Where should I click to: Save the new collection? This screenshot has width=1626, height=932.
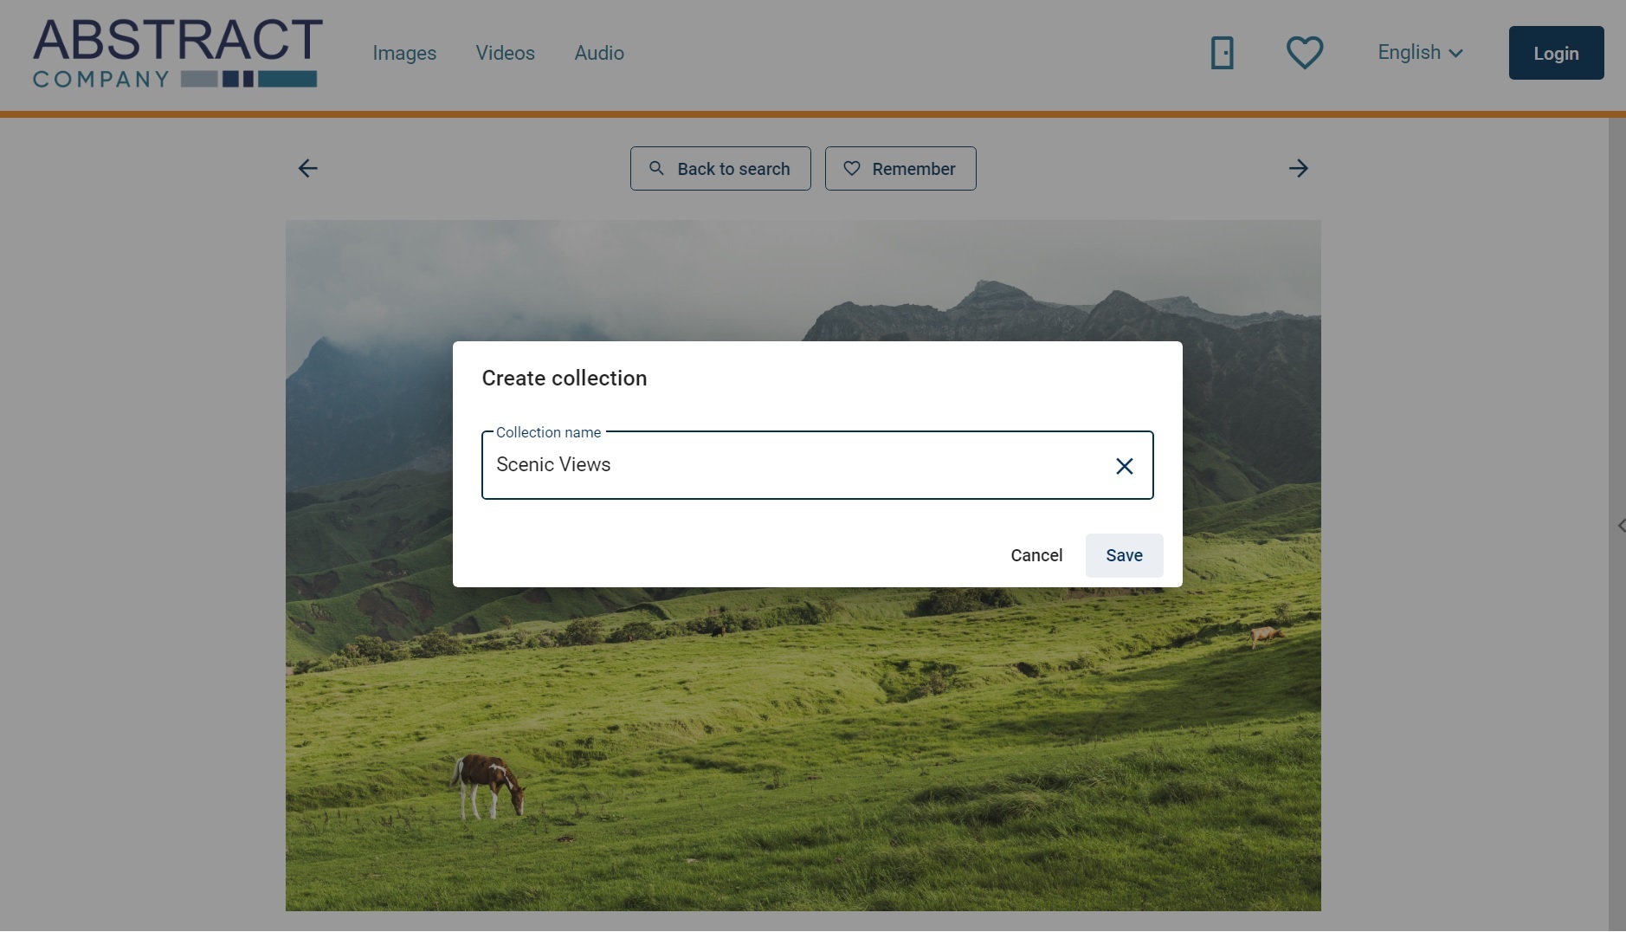(1124, 555)
